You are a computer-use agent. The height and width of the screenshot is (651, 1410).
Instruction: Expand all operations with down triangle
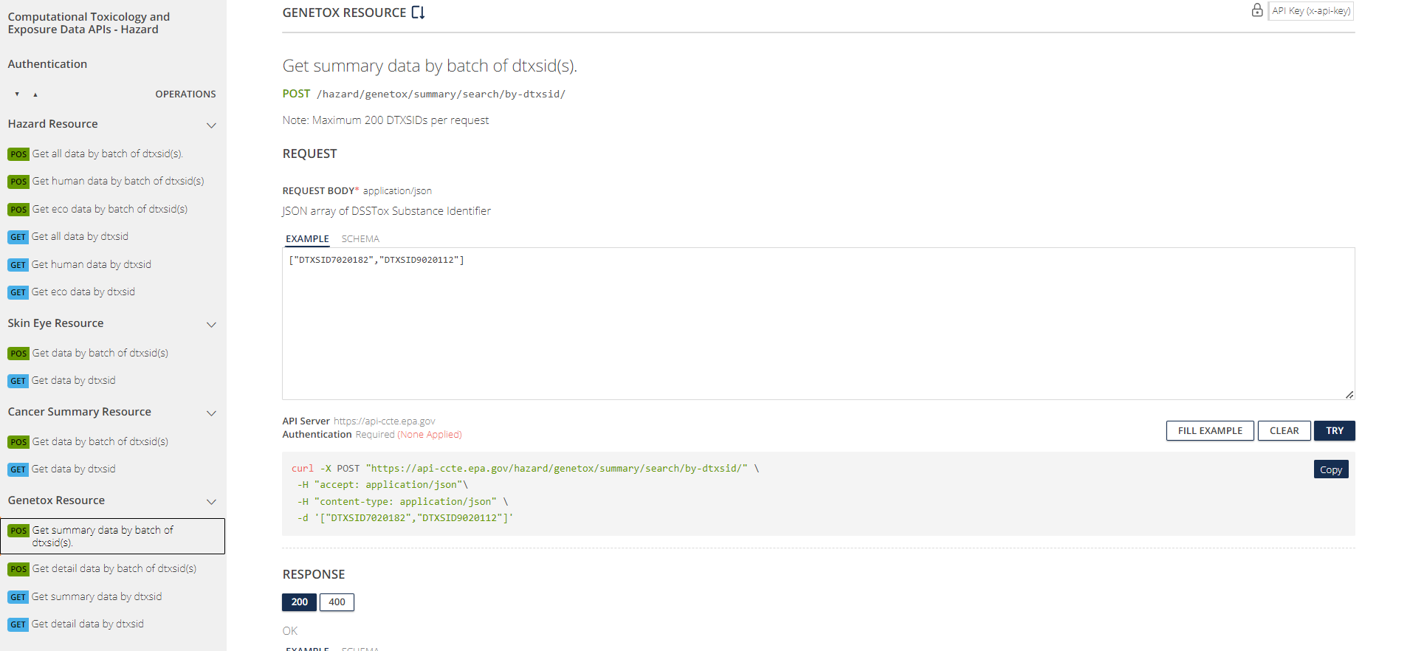17,94
